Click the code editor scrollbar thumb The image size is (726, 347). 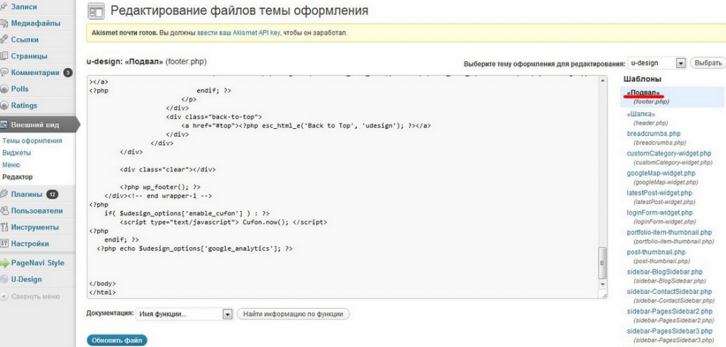pos(603,262)
